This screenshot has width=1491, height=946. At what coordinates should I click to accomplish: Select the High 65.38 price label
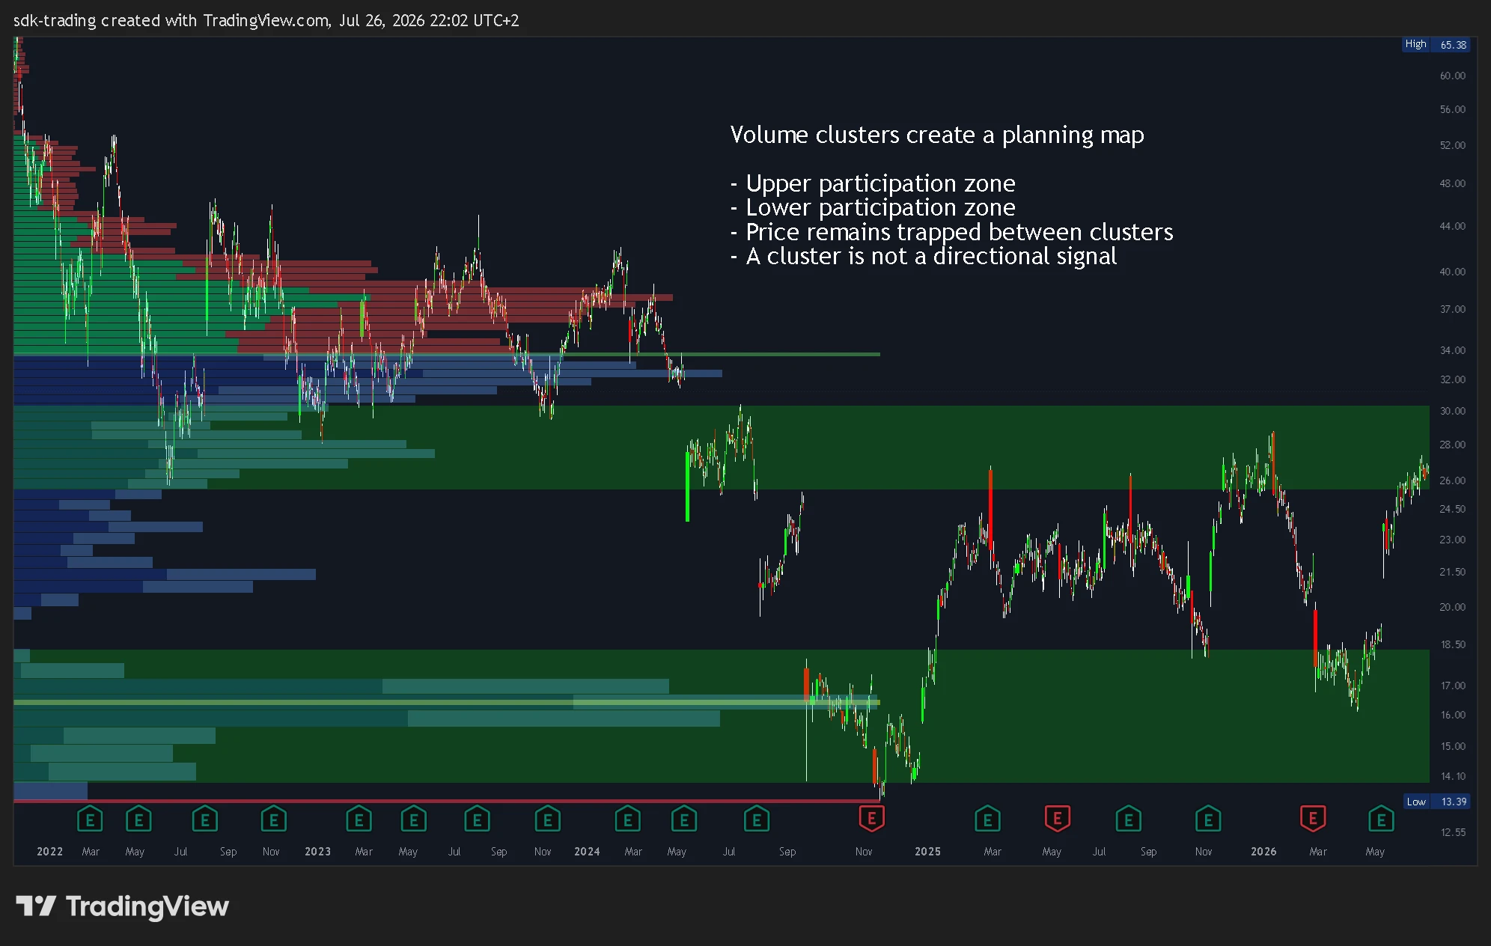1436,44
